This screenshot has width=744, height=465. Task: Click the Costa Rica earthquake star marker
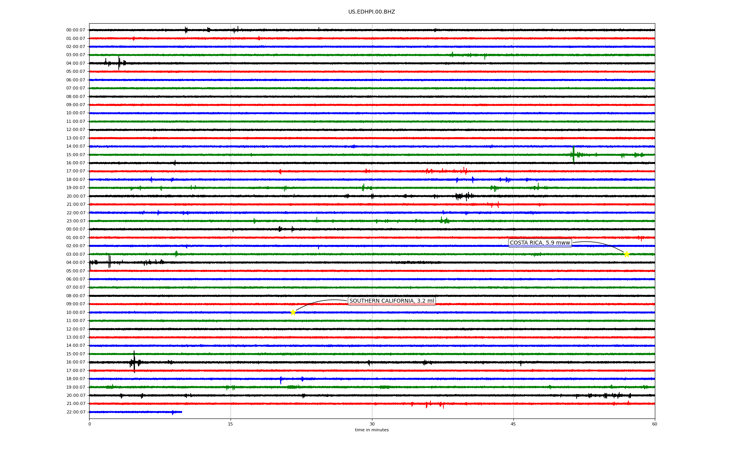click(x=627, y=254)
